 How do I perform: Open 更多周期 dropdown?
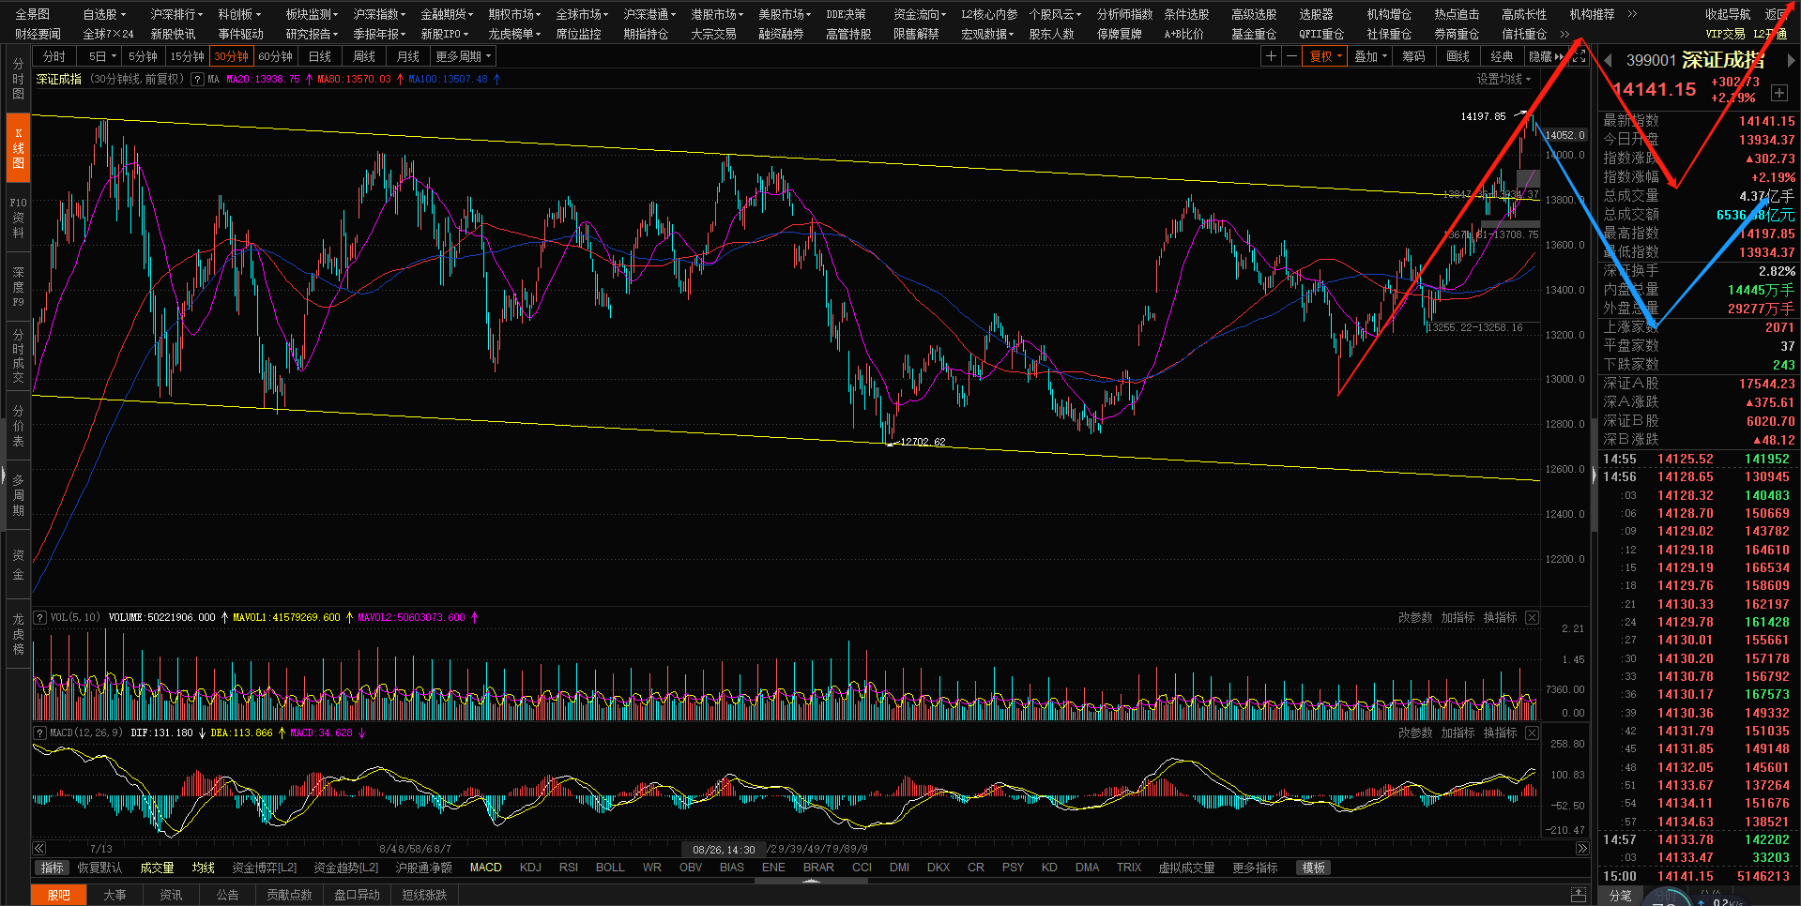pos(464,56)
